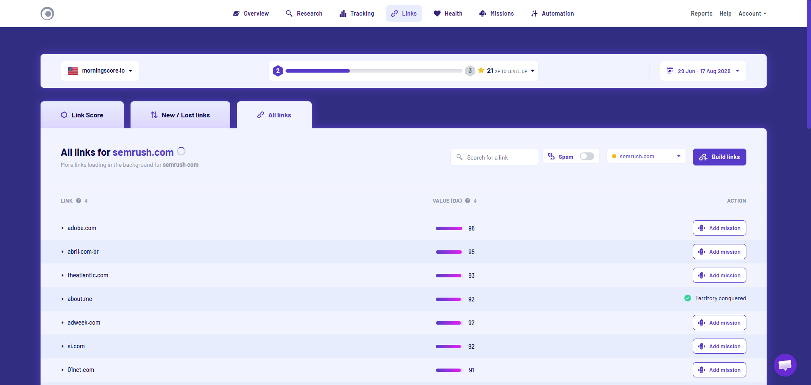811x385 pixels.
Task: Click the Build links button
Action: point(719,157)
